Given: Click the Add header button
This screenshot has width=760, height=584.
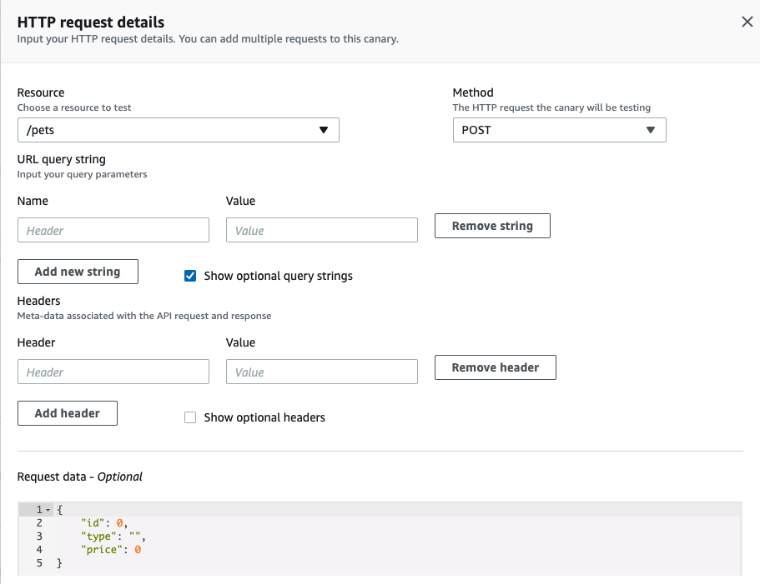Looking at the screenshot, I should tap(67, 413).
